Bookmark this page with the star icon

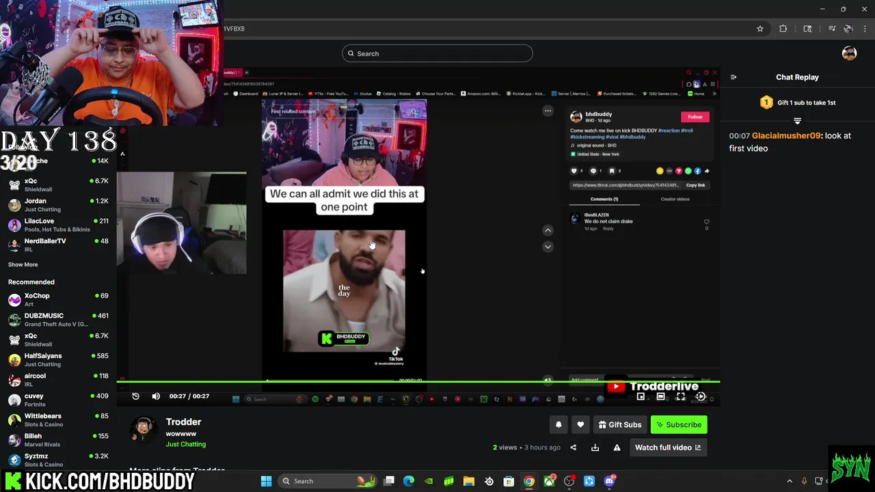click(759, 29)
